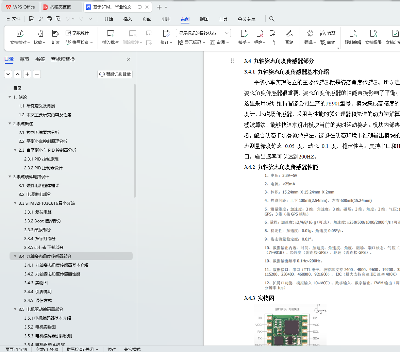
Task: Go to next change icon below accept
Action: (x=272, y=42)
